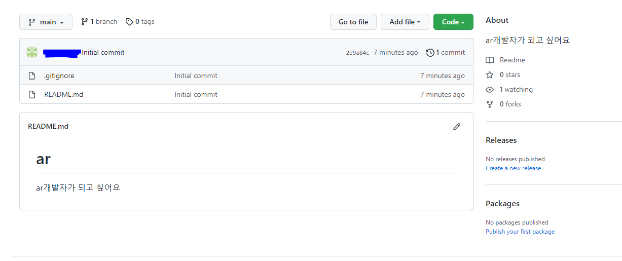Screen dimensions: 622x261
Task: Click the fork icon in About
Action: 490,104
